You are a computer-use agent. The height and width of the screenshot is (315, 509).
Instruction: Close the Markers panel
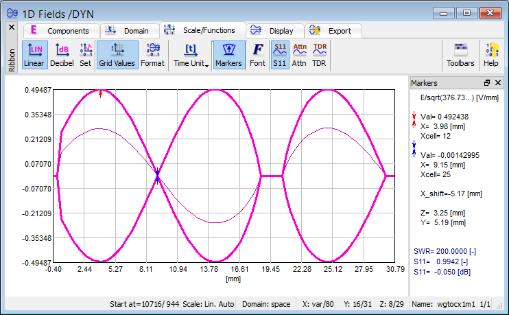498,83
